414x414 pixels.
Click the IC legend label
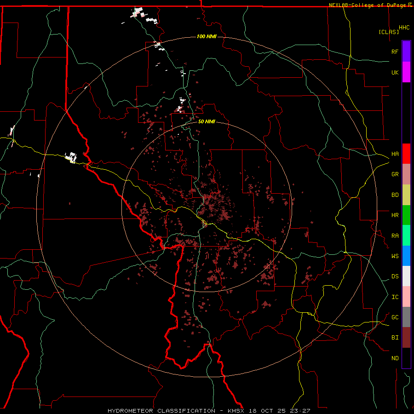[x=395, y=297]
